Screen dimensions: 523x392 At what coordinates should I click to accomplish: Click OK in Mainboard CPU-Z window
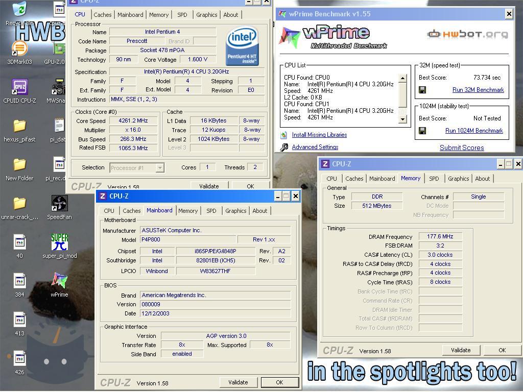click(279, 382)
